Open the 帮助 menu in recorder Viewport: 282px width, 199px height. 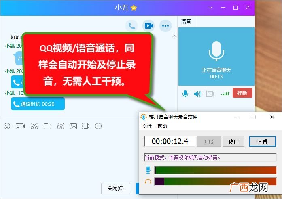(x=162, y=126)
